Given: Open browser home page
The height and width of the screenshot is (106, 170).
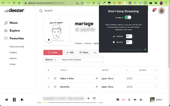Looking at the screenshot, I should (x=19, y=3).
